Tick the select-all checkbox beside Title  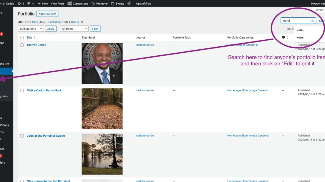(22, 38)
